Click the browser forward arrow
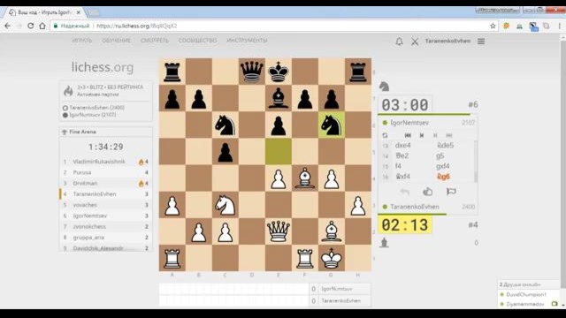 pyautogui.click(x=19, y=26)
